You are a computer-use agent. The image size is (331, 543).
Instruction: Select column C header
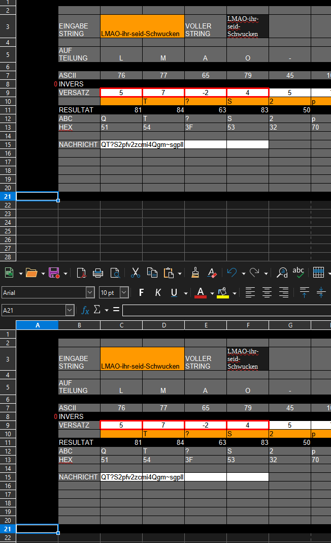(121, 325)
